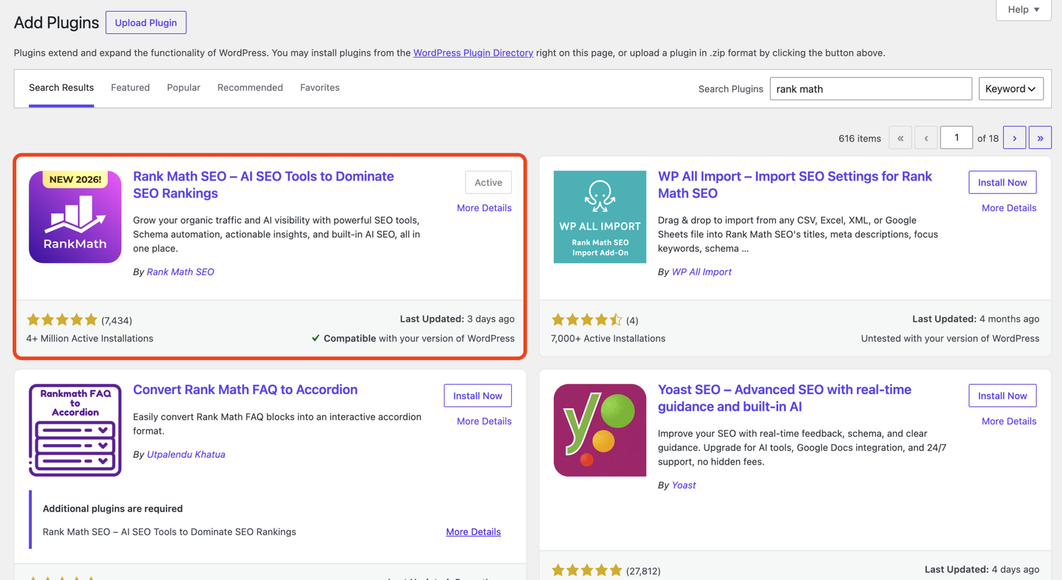Switch to the Featured tab
Screen dimensions: 1062x580
click(x=130, y=88)
